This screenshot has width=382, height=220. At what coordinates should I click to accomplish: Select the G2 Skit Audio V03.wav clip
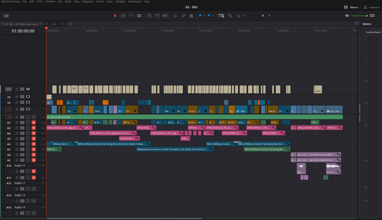pos(195,117)
